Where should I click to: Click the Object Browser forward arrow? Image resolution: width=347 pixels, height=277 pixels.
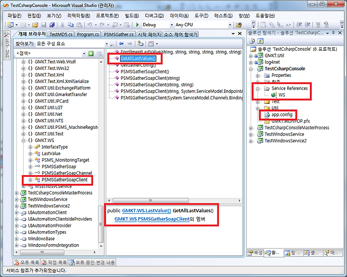coord(130,43)
